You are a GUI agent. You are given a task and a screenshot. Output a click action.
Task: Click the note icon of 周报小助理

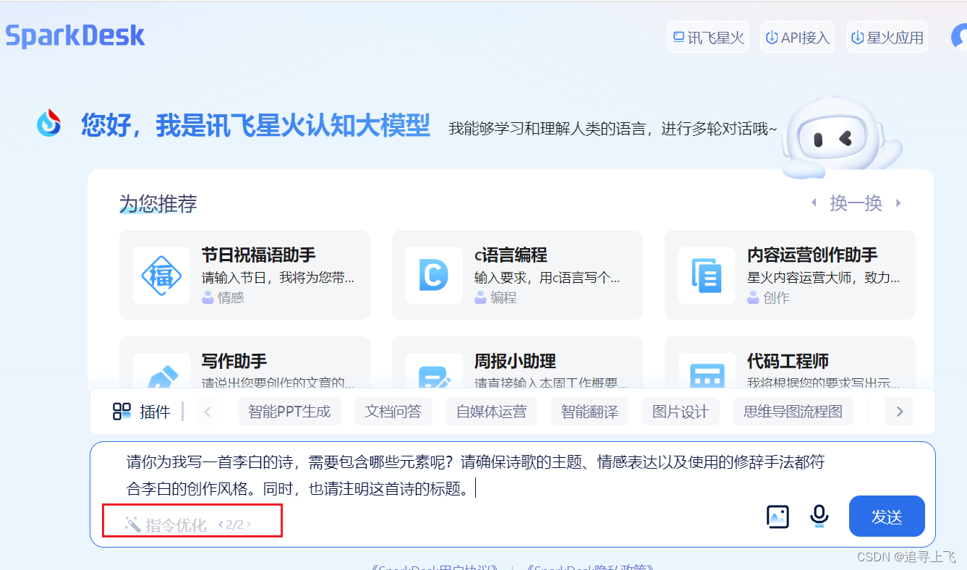(434, 373)
